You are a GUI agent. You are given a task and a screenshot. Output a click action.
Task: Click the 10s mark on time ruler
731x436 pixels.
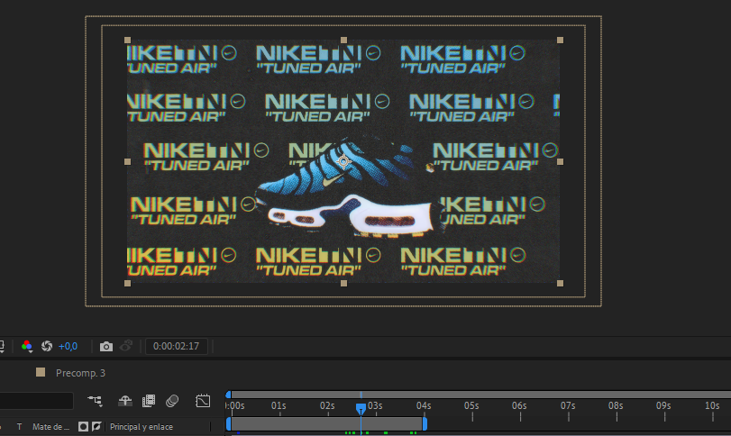tap(712, 406)
